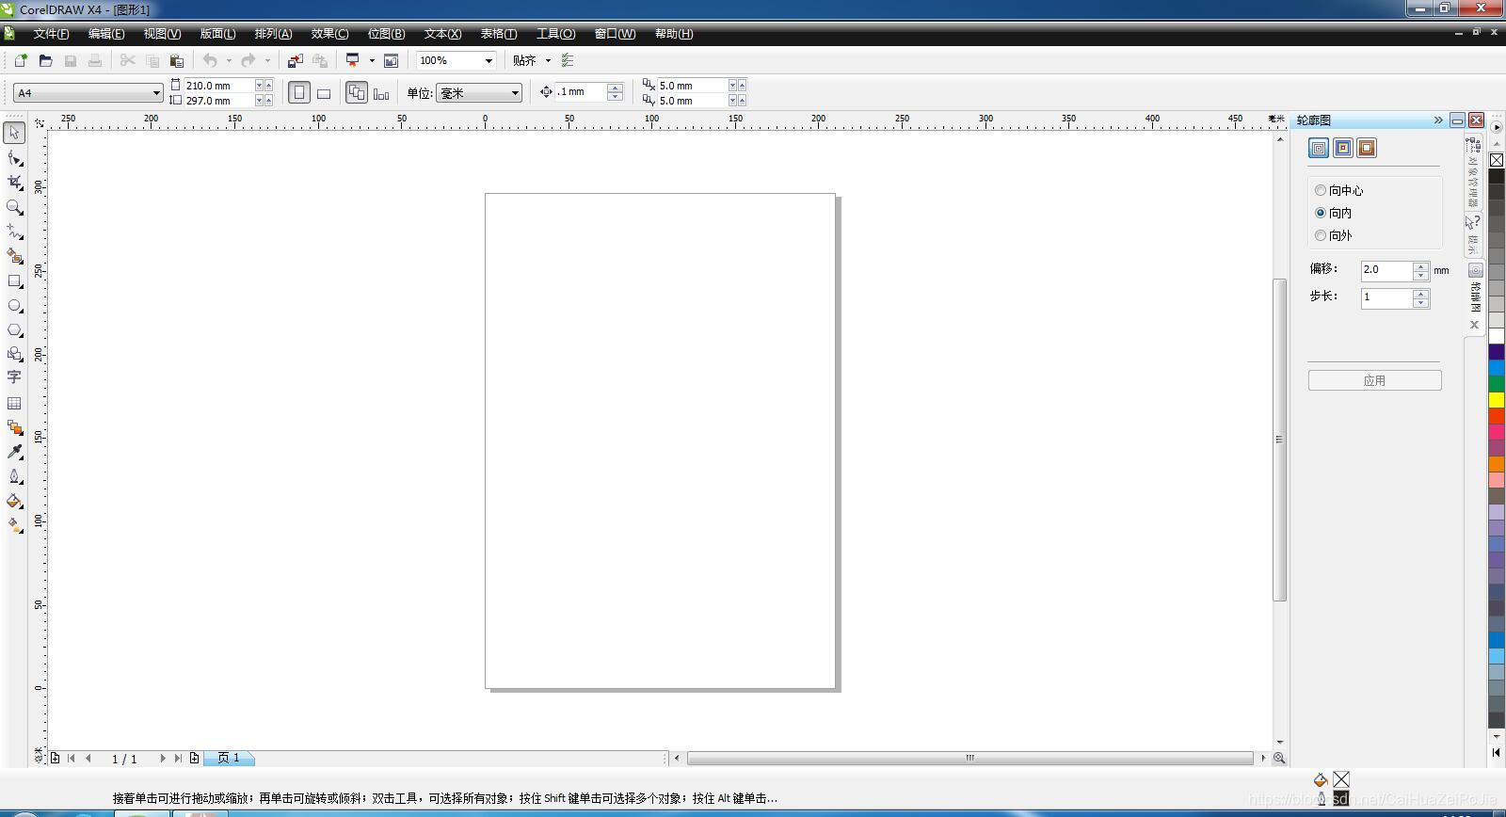Select the Eyedropper tool
The height and width of the screenshot is (817, 1506).
tap(14, 452)
